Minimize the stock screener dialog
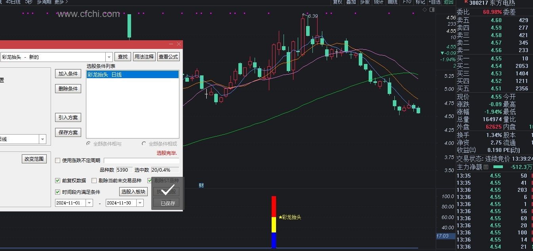533x251 pixels. coord(171,44)
